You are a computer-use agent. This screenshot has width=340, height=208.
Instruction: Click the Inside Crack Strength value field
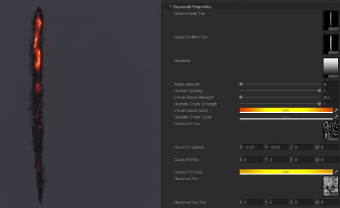click(x=331, y=97)
